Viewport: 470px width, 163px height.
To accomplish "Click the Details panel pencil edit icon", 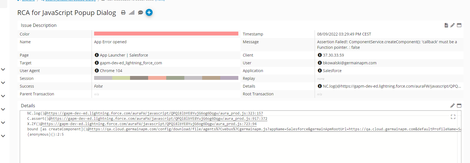I will [452, 106].
